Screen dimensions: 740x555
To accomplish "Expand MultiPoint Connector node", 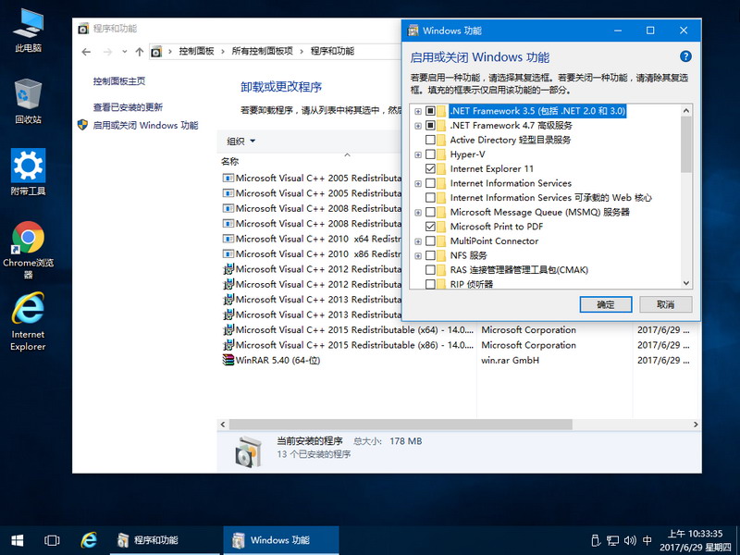I will (x=418, y=241).
